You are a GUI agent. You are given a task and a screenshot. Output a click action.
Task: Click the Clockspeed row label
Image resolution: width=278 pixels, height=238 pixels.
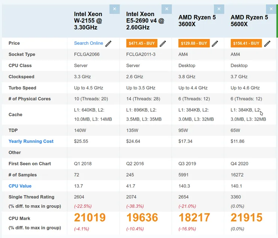point(21,77)
